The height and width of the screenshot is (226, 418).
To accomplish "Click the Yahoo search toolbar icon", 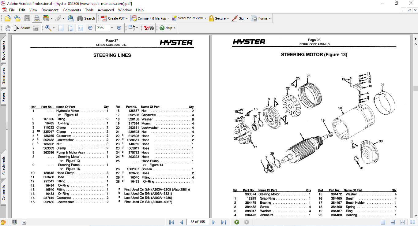I will click(149, 28).
